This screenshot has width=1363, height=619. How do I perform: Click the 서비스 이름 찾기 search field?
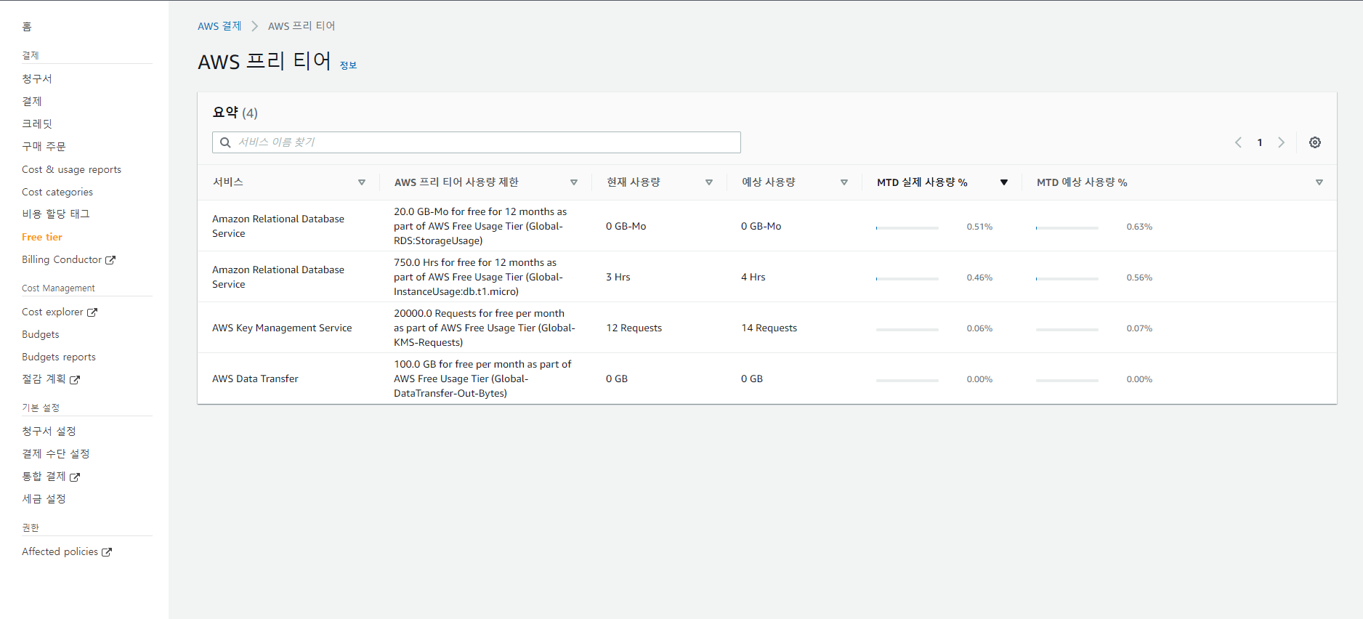tap(477, 142)
